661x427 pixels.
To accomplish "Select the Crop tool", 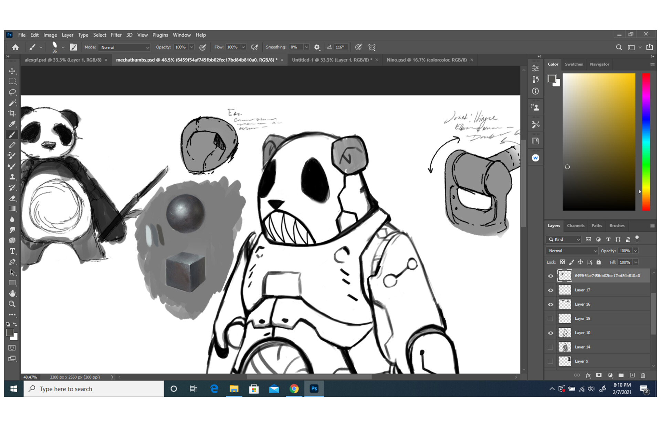I will pyautogui.click(x=12, y=113).
